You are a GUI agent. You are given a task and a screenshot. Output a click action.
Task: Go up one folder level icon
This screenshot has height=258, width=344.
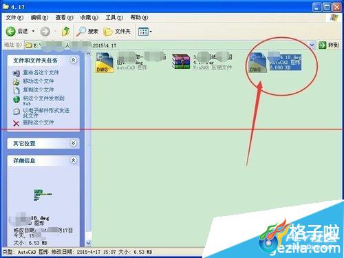[x=66, y=31]
